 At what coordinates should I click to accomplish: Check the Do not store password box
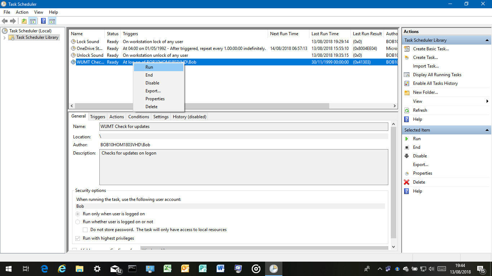tap(85, 230)
